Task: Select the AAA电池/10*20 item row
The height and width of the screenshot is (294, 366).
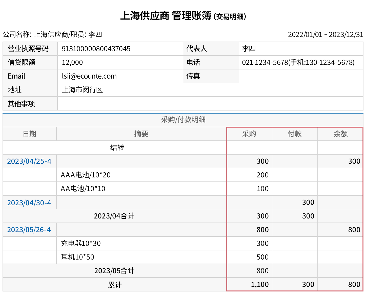Action: (x=86, y=175)
